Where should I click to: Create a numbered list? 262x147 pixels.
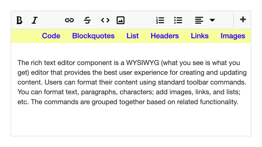160,20
